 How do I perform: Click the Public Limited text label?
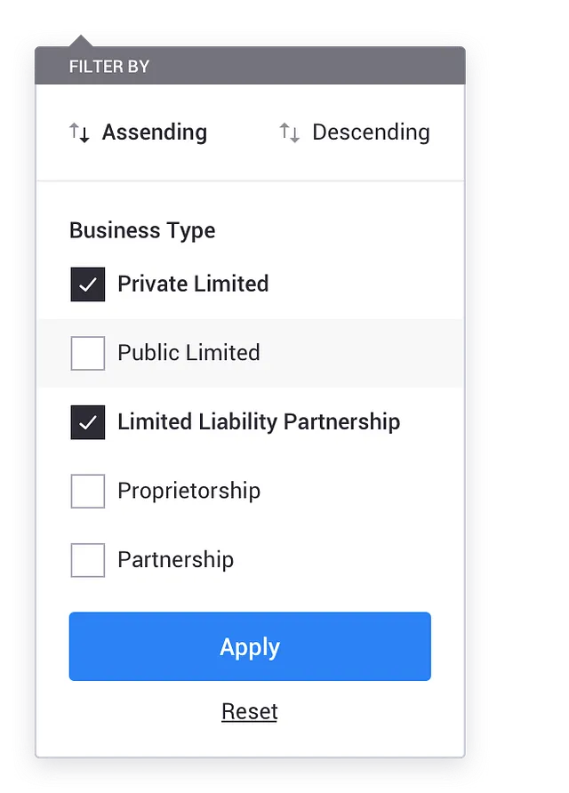click(x=188, y=353)
